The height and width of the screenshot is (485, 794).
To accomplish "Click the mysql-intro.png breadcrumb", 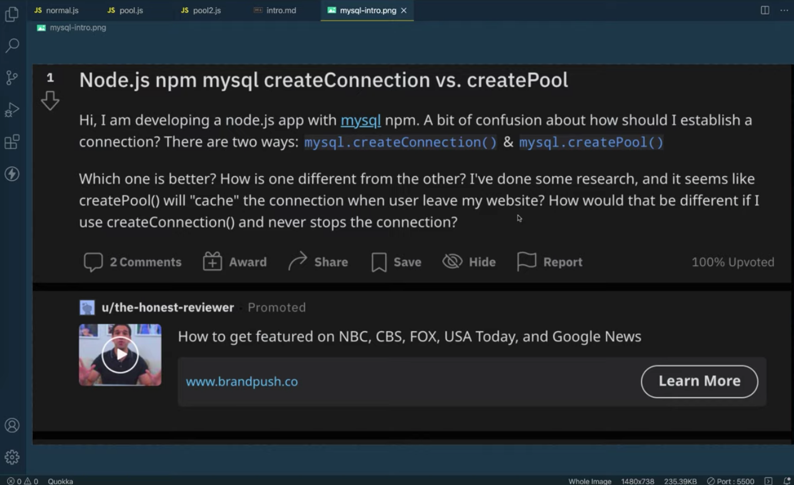I will 72,28.
